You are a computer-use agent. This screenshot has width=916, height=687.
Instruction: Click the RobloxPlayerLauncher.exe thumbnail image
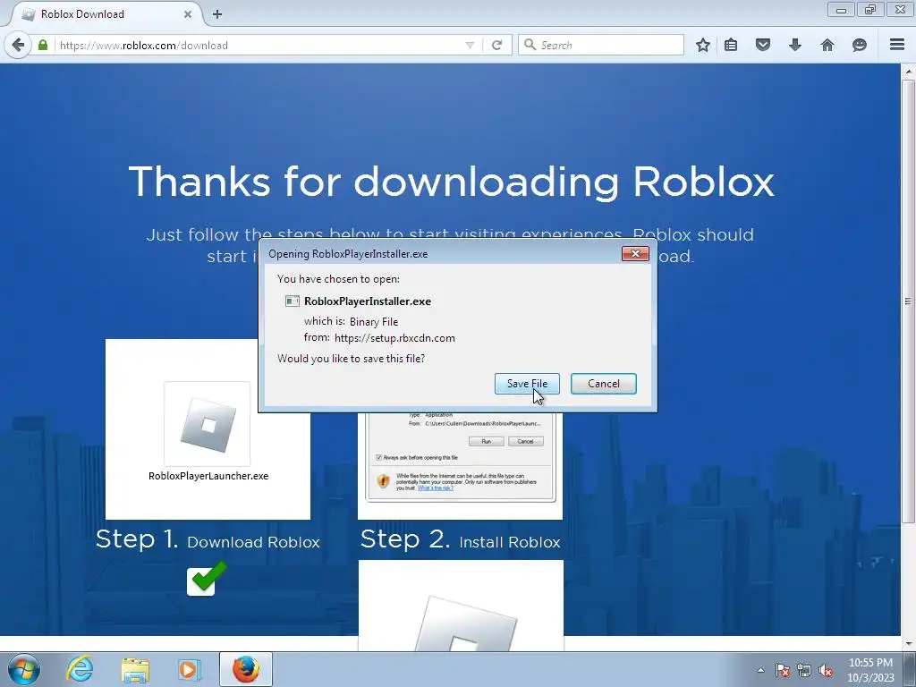coord(208,424)
